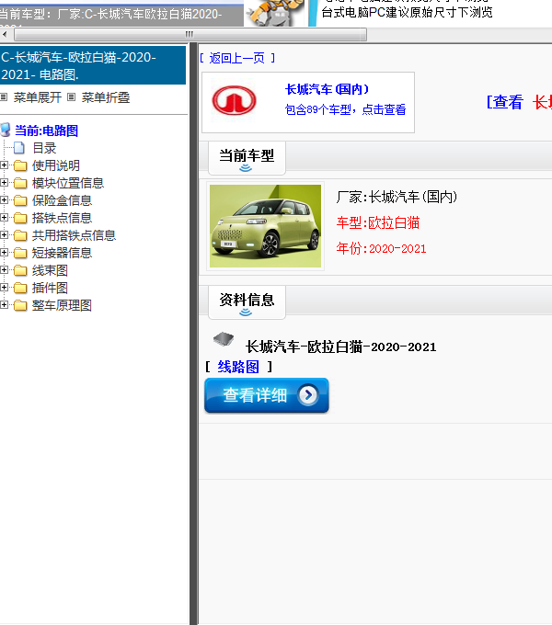Select 模块位置信息 in the tree
552x625 pixels.
pos(68,183)
